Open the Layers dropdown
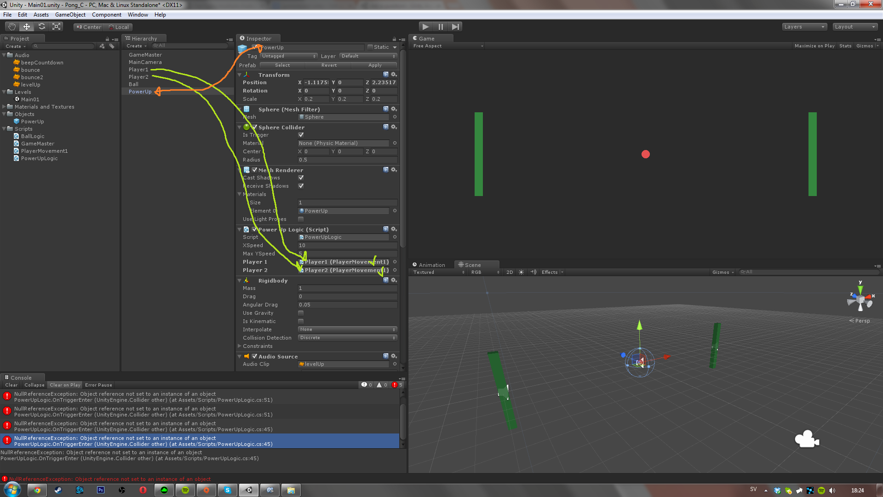Viewport: 883px width, 497px height. (804, 27)
